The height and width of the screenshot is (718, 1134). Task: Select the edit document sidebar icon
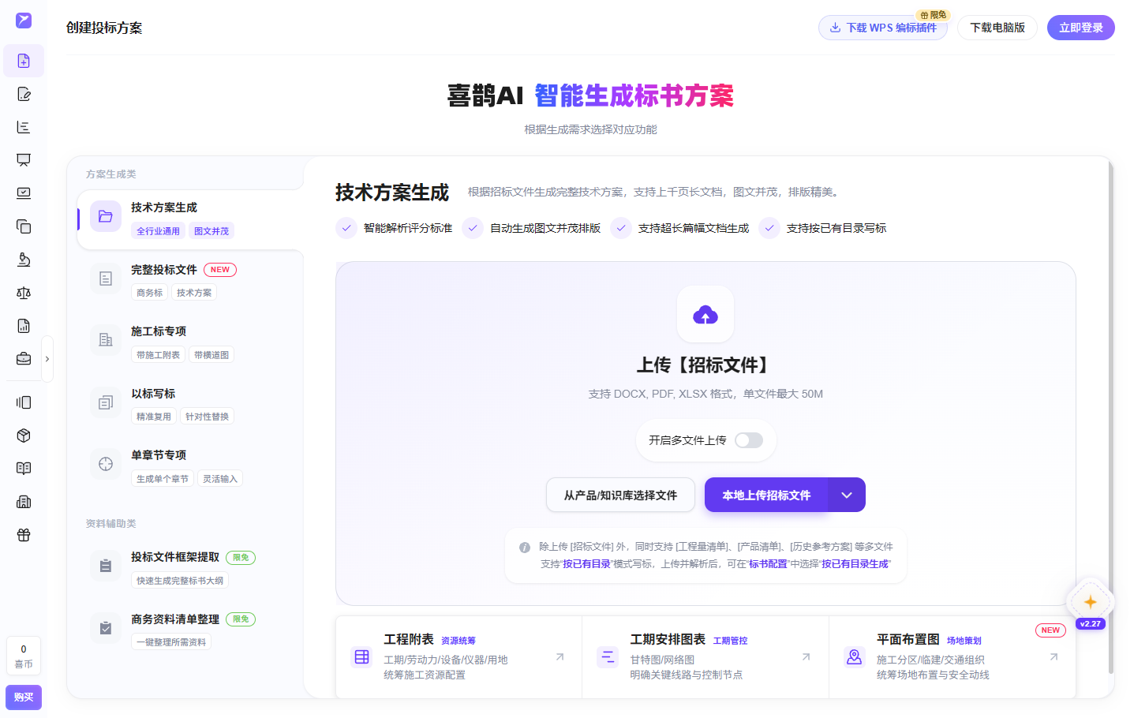tap(24, 94)
